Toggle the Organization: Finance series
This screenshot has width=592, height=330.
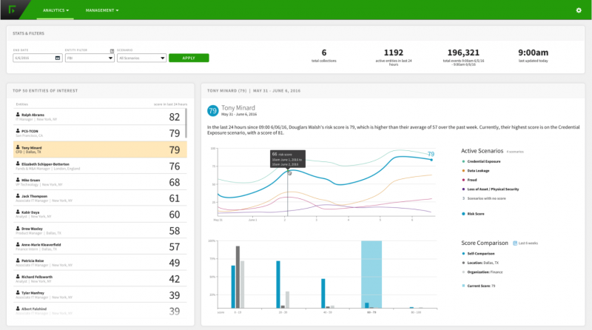(482, 272)
